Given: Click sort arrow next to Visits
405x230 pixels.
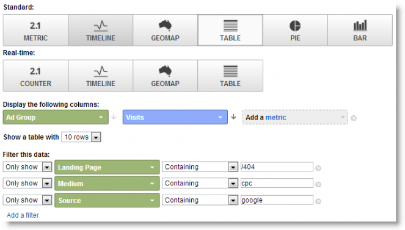Looking at the screenshot, I should tap(234, 117).
